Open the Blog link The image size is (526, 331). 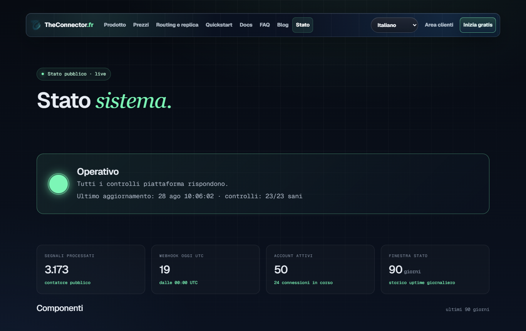pyautogui.click(x=283, y=25)
